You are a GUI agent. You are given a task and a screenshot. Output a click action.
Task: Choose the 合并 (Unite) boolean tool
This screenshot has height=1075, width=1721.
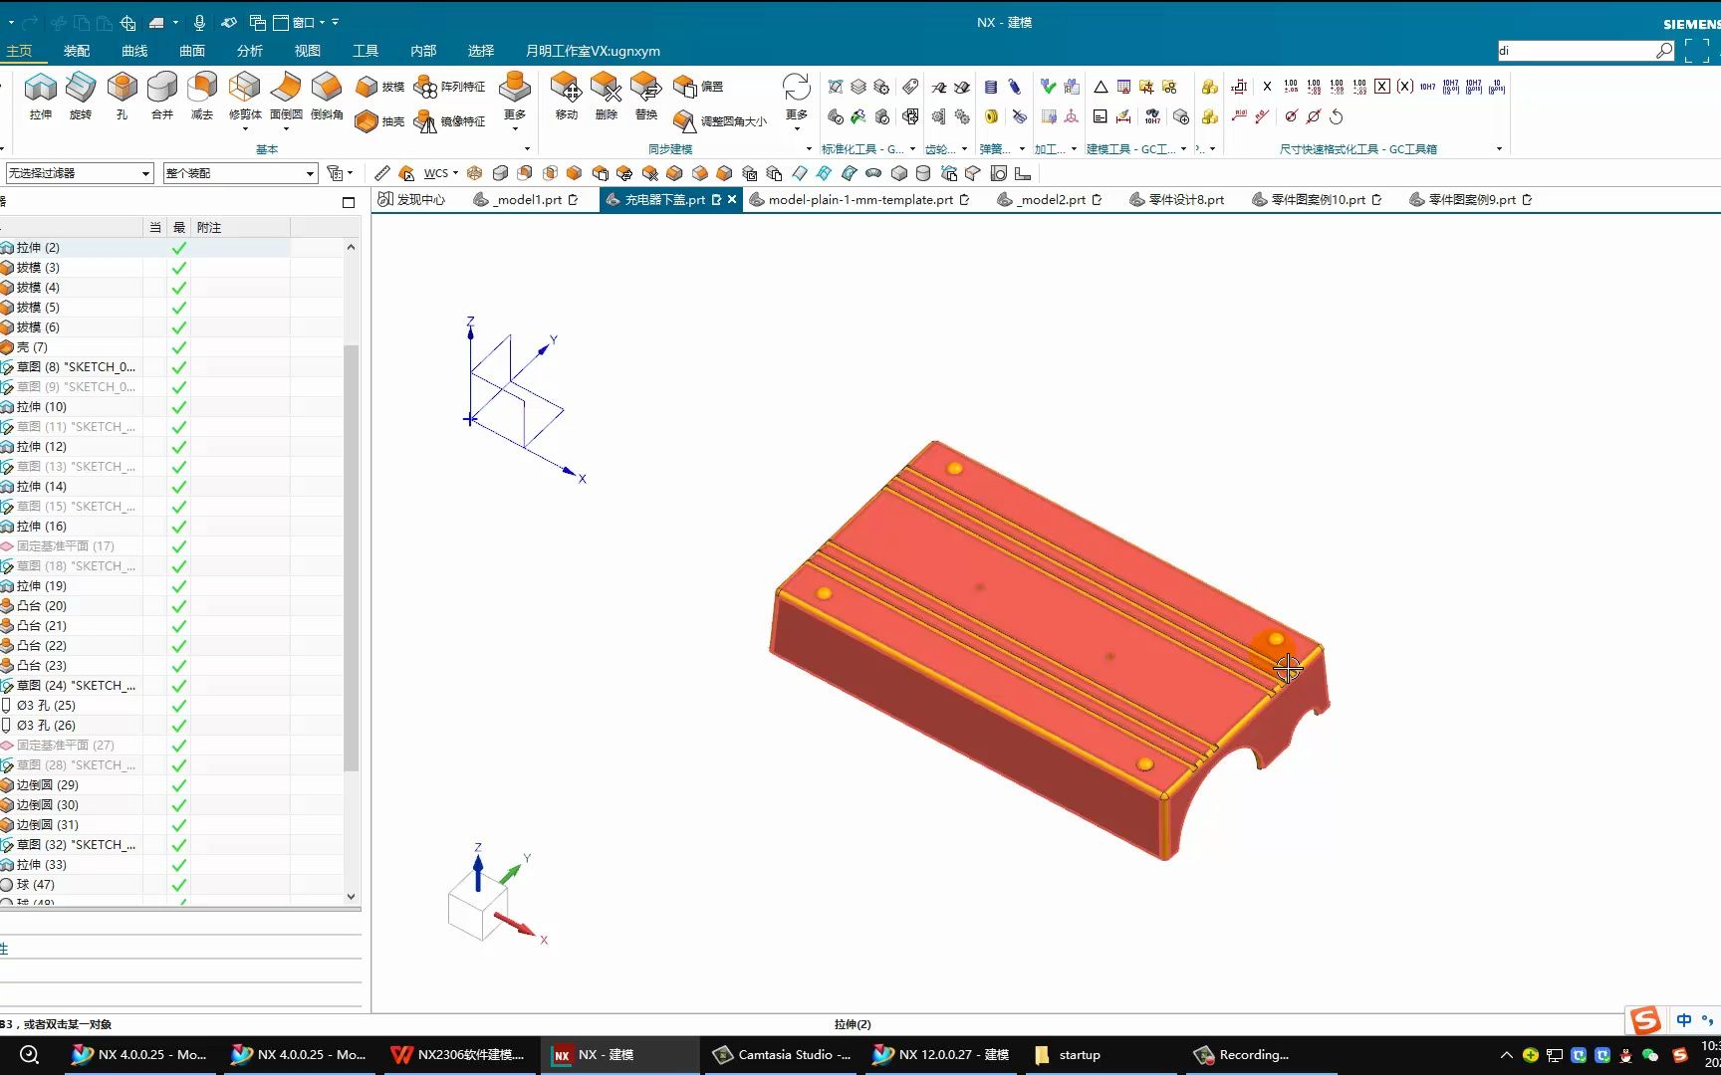pyautogui.click(x=162, y=97)
